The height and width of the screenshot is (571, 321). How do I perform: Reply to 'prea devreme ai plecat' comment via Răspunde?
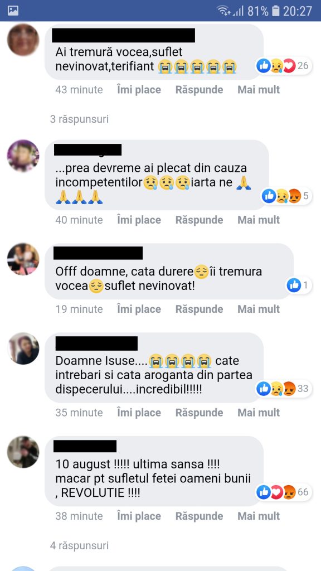pos(199,220)
